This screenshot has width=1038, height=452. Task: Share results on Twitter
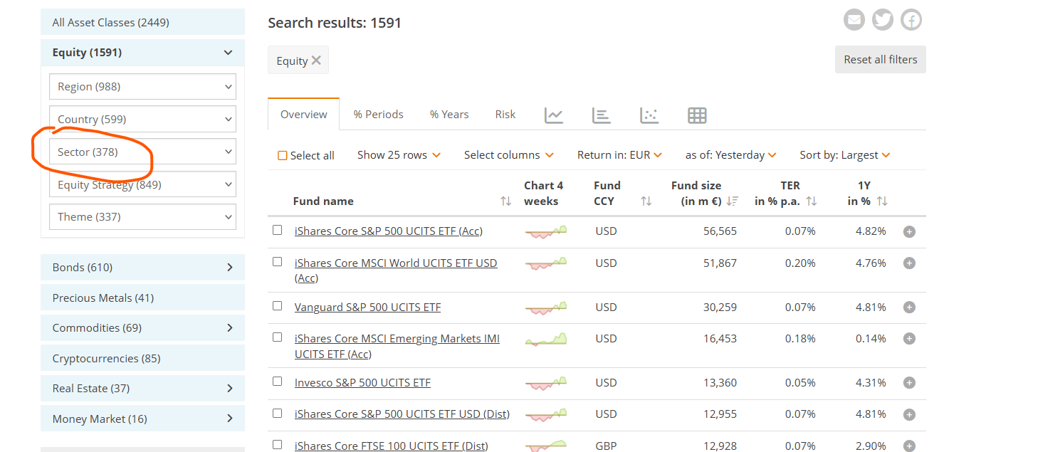click(x=883, y=20)
